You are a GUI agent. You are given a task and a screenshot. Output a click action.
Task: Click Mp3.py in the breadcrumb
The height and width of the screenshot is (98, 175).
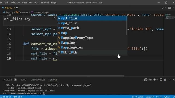[10, 12]
